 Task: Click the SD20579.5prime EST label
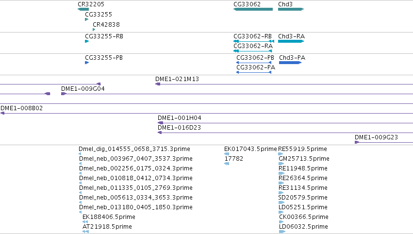click(303, 198)
